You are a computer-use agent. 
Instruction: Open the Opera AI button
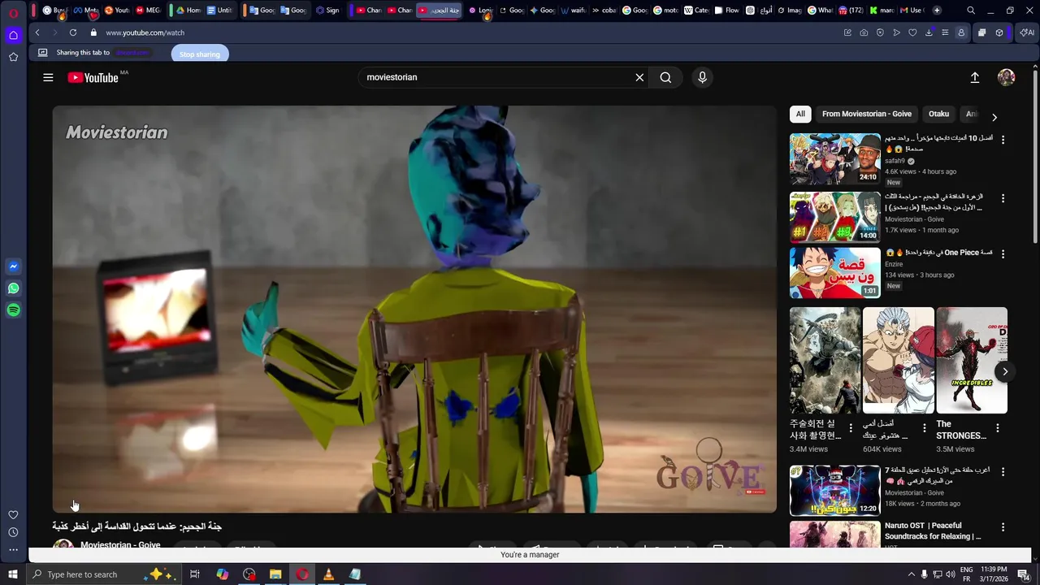1028,32
